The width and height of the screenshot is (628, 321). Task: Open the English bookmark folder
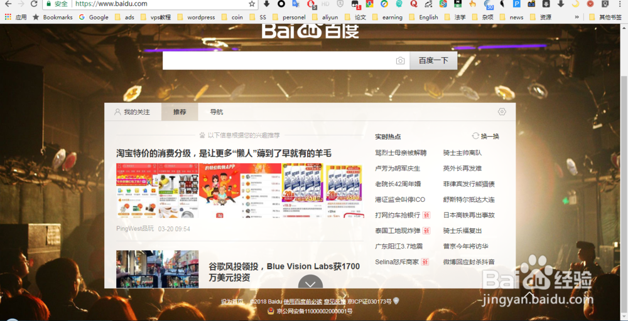click(x=423, y=17)
